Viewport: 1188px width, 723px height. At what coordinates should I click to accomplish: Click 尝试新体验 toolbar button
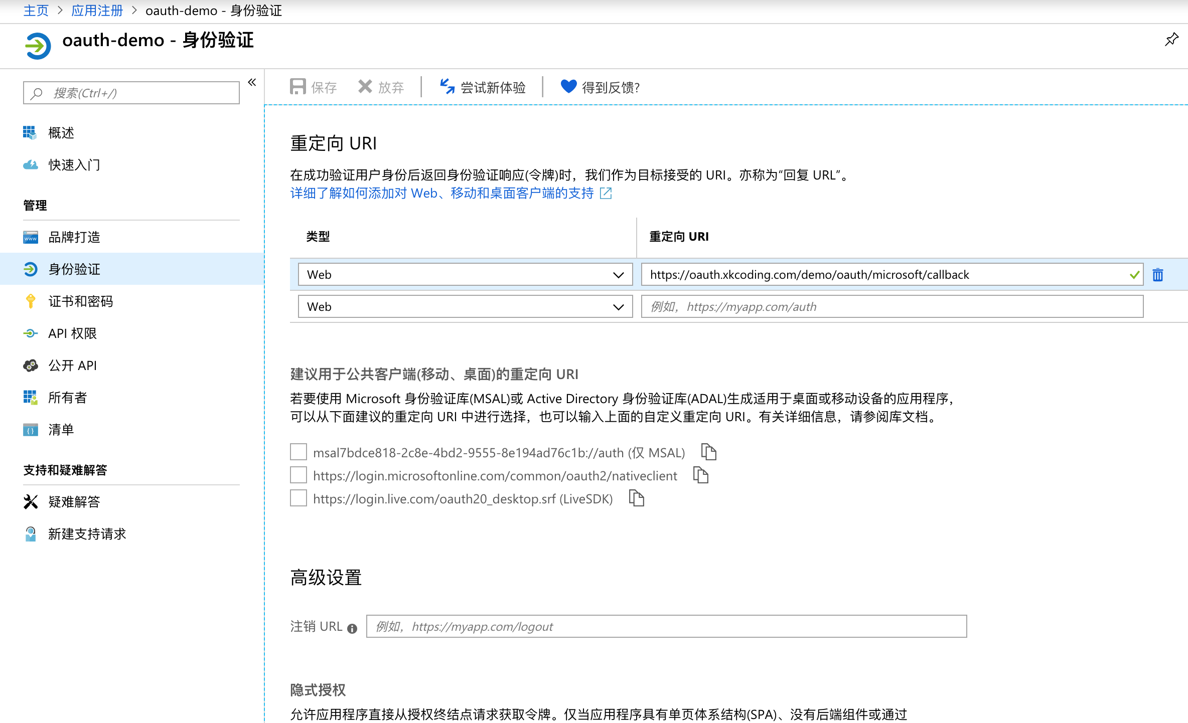[x=483, y=87]
